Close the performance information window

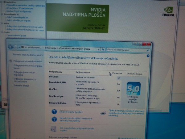pyautogui.click(x=146, y=44)
